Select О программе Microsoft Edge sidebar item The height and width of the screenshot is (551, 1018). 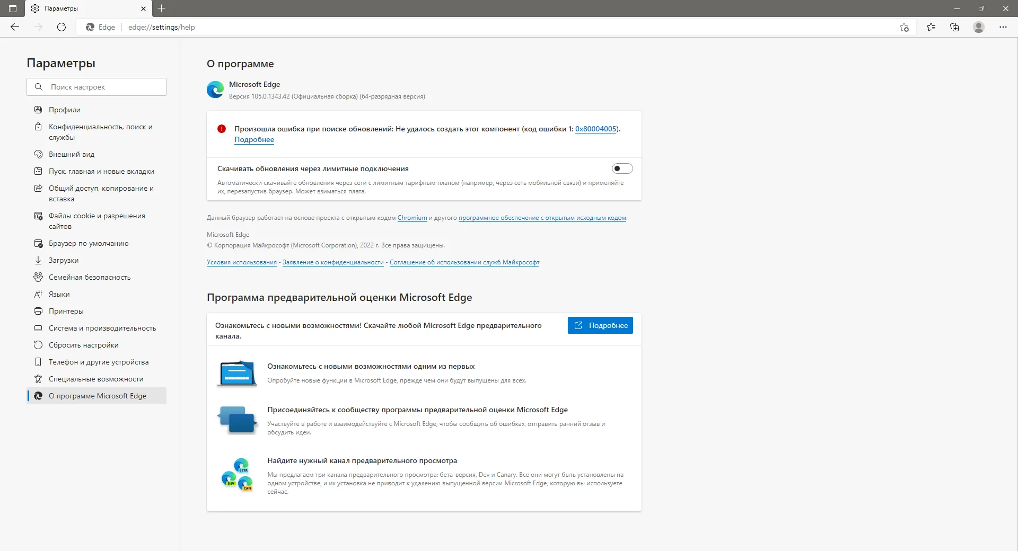point(96,396)
